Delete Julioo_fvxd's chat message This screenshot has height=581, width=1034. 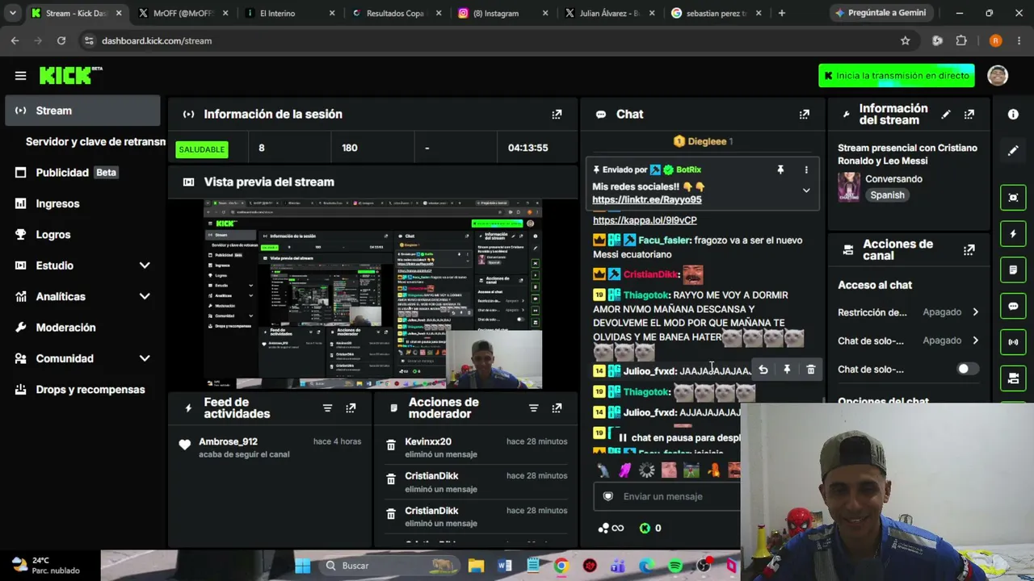(x=811, y=370)
